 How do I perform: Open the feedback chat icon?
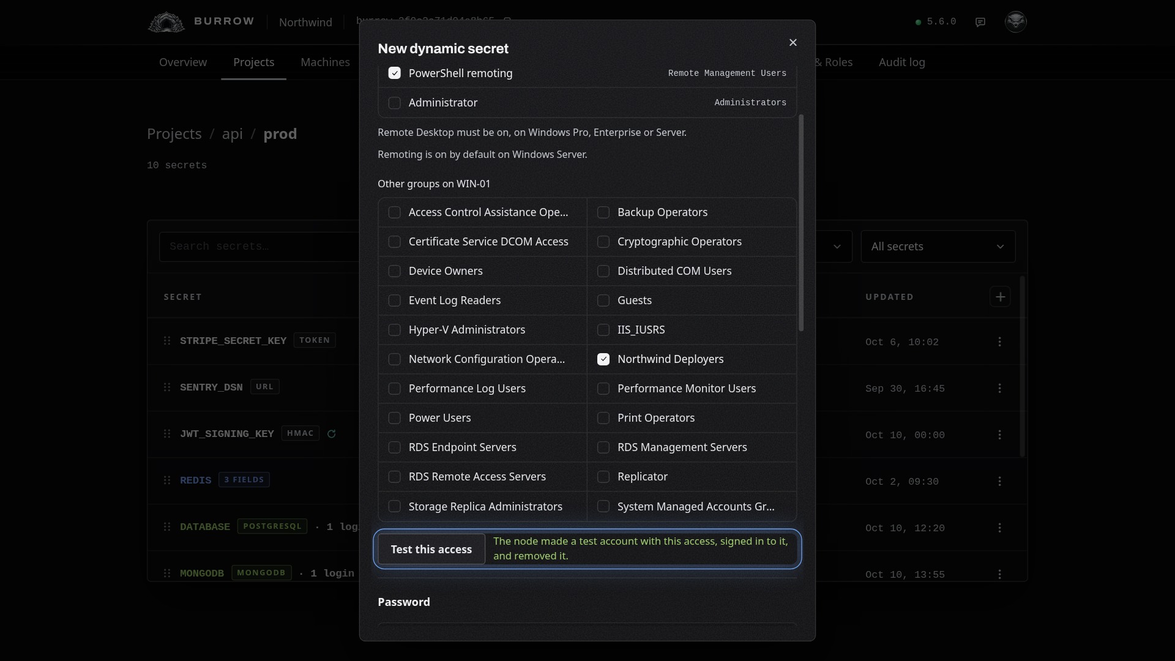[980, 22]
